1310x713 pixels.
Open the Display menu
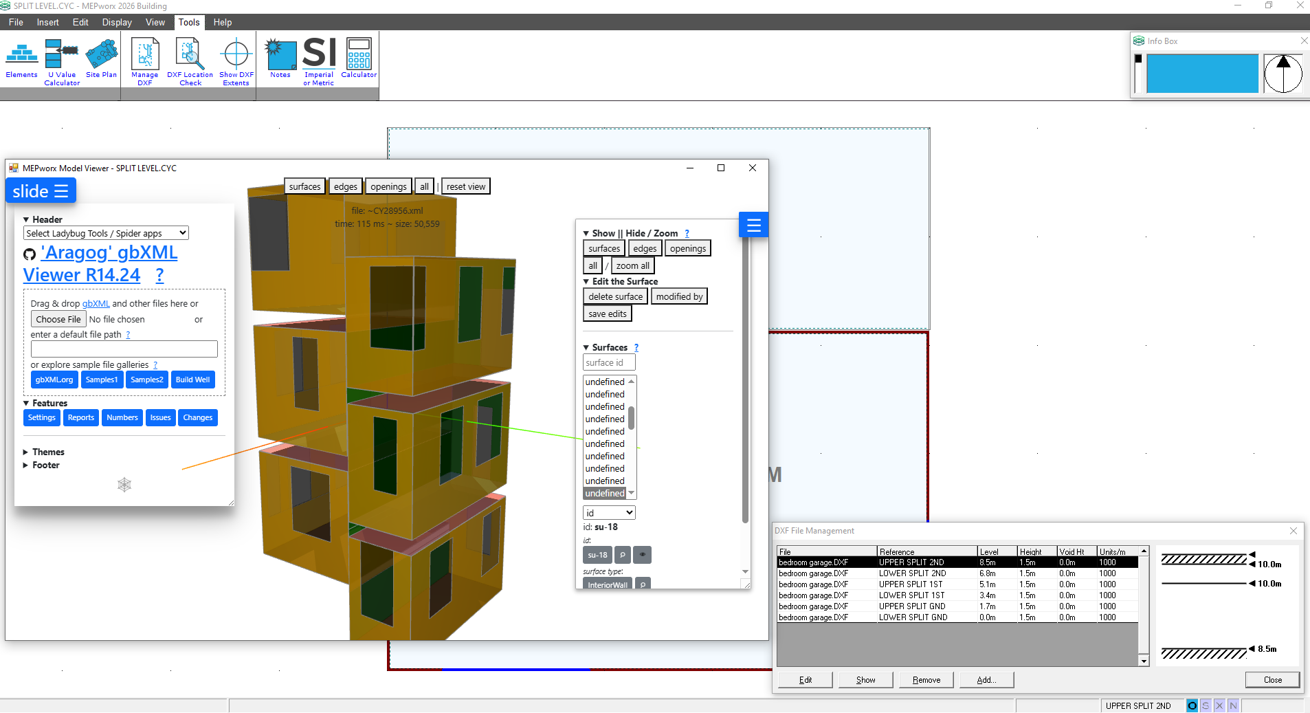117,22
